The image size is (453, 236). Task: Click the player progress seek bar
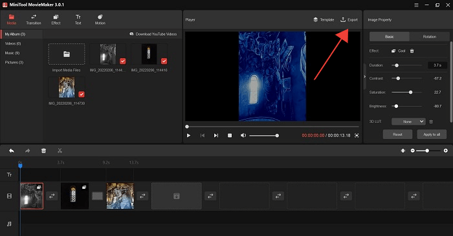tap(272, 127)
